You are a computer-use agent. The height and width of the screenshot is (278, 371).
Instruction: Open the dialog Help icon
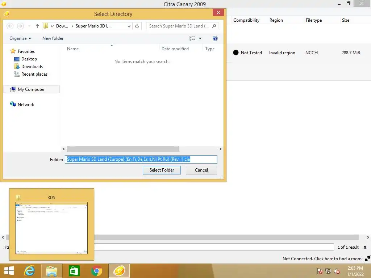tap(215, 38)
